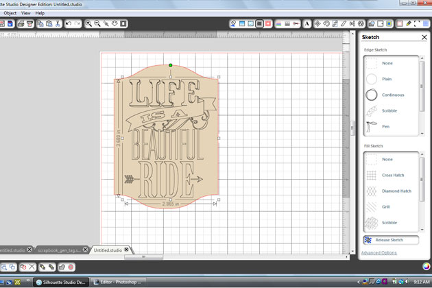The width and height of the screenshot is (432, 288).
Task: Click the green rotation handle above design
Action: pos(170,65)
